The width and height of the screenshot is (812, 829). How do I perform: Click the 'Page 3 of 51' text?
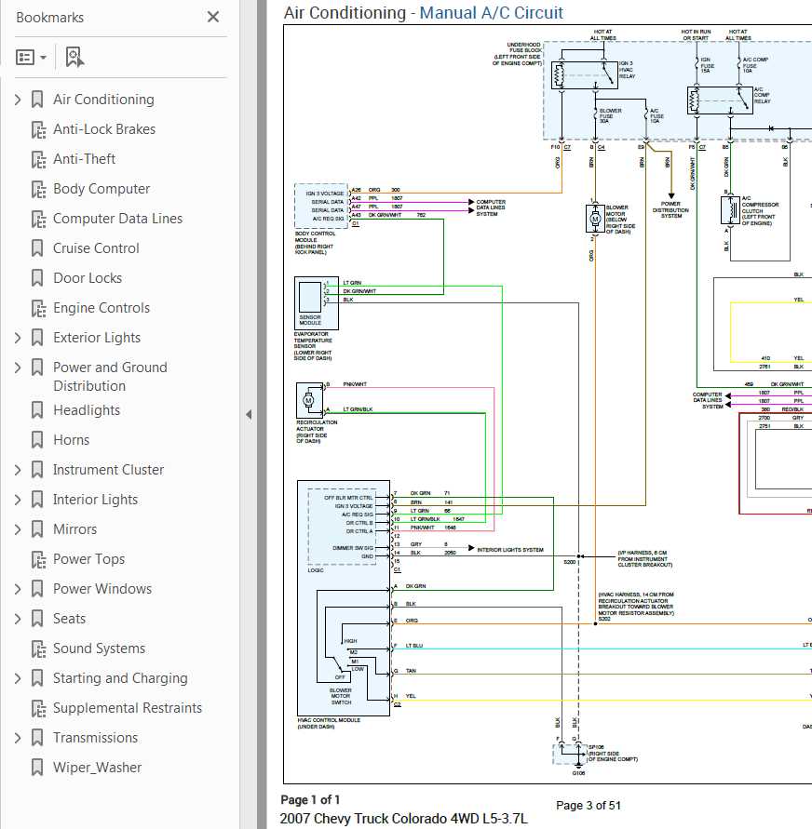(589, 805)
